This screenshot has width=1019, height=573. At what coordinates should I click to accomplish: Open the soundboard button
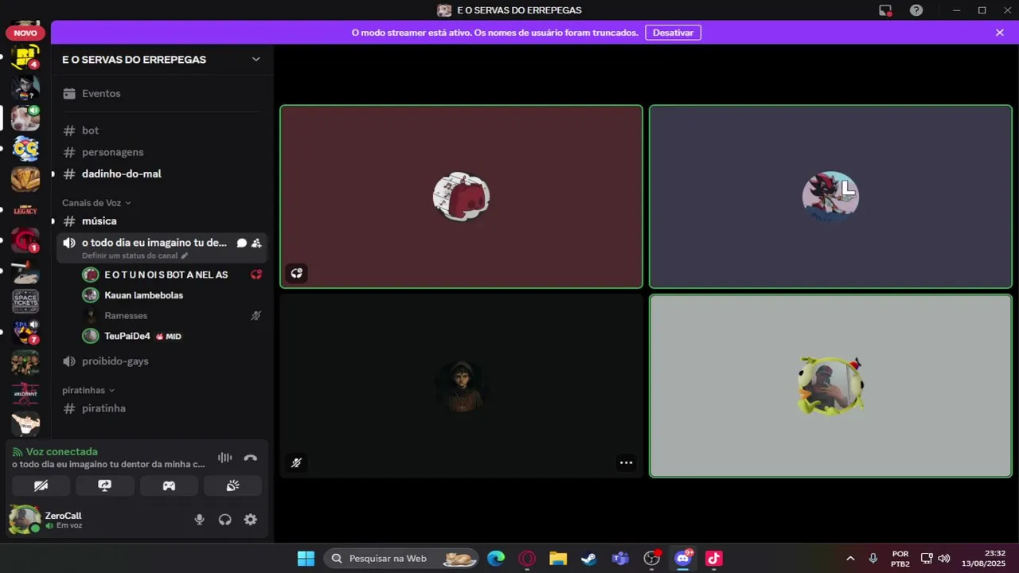(232, 485)
